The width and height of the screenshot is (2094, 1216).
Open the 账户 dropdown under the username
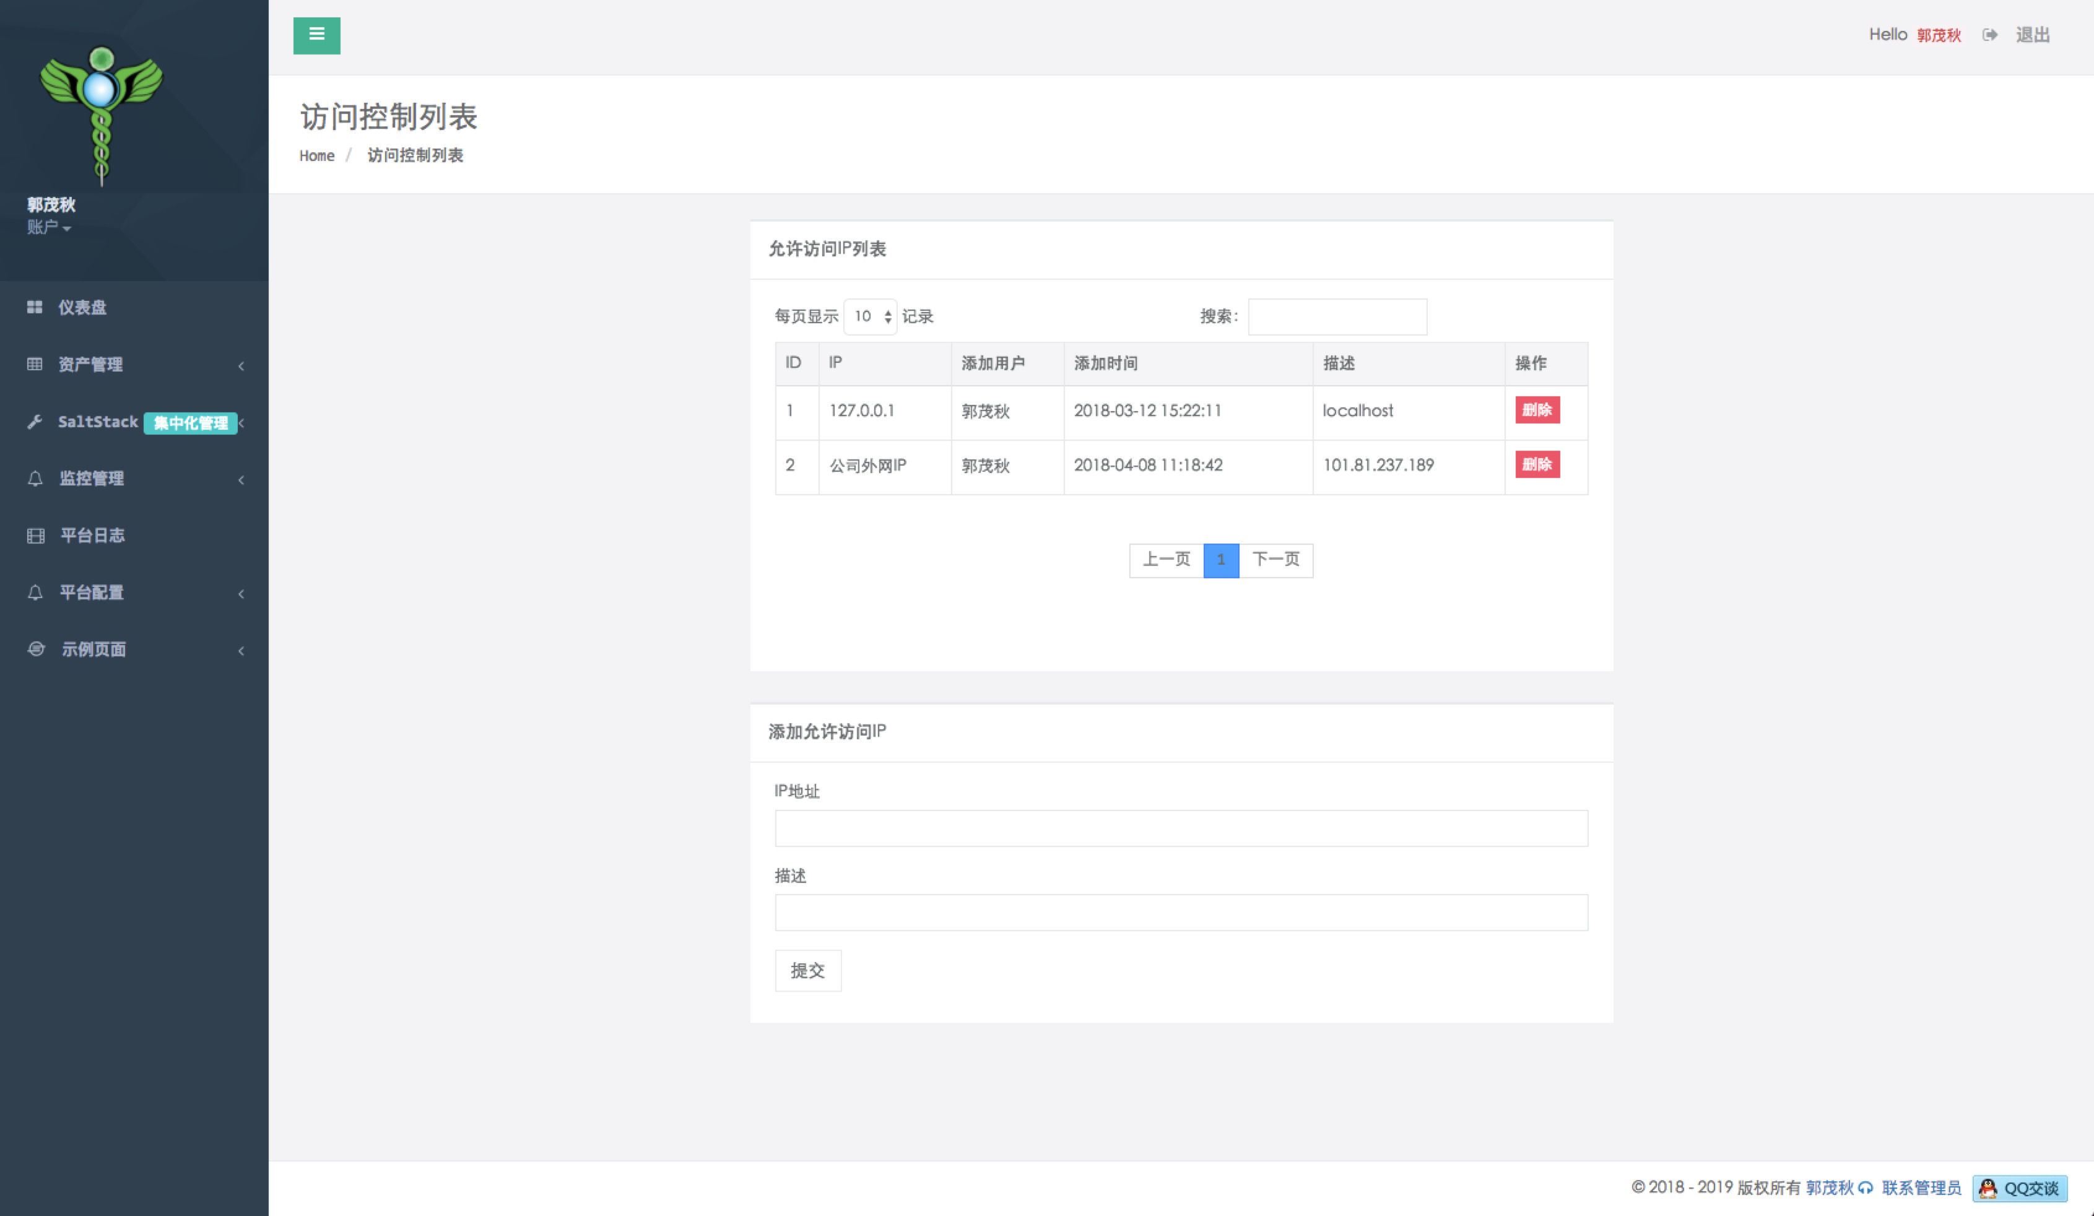click(x=48, y=228)
